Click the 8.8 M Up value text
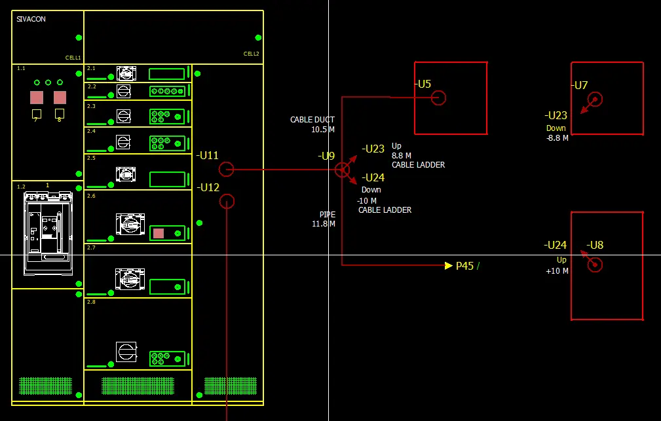This screenshot has width=661, height=421. click(402, 156)
